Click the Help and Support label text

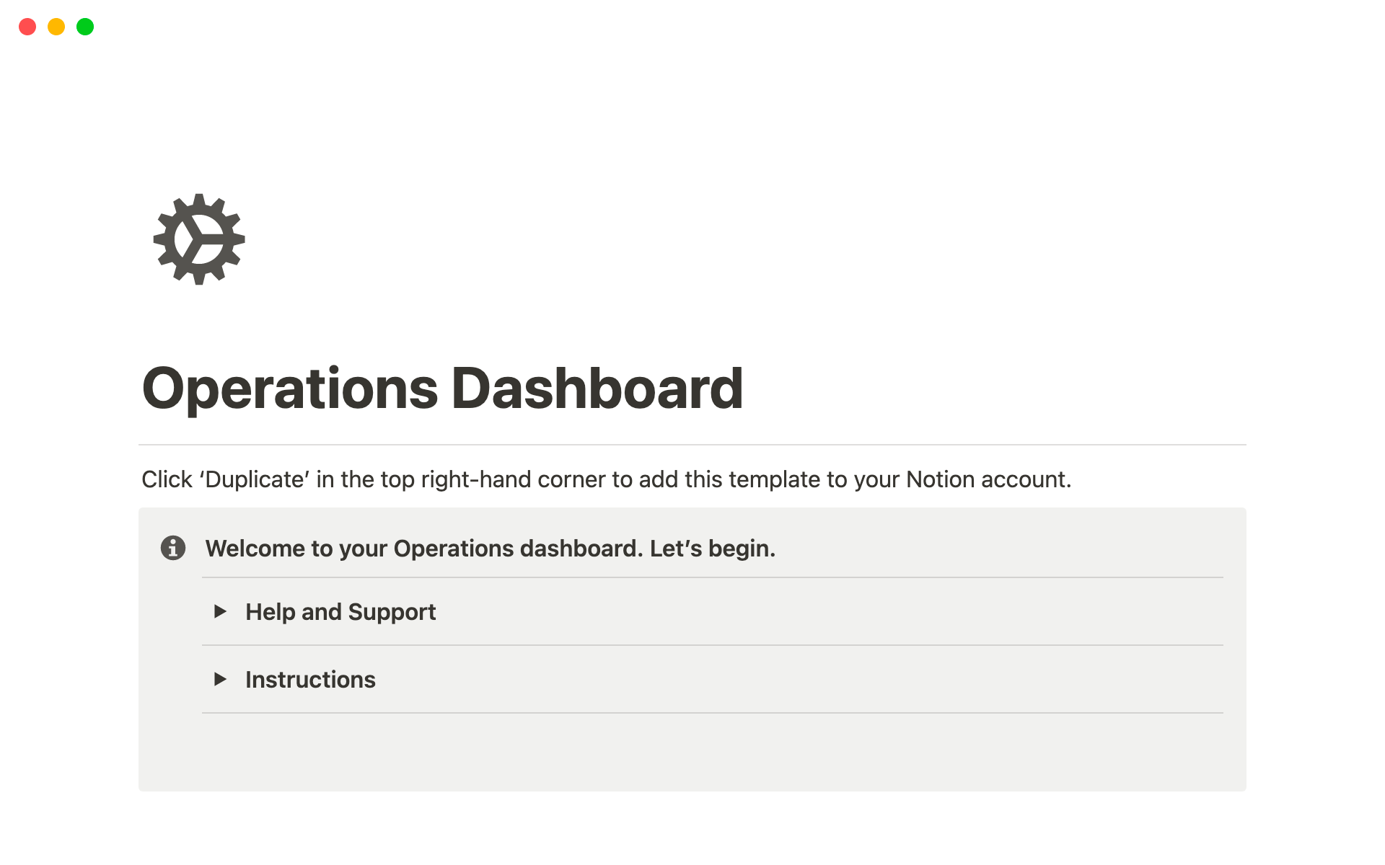click(x=340, y=612)
